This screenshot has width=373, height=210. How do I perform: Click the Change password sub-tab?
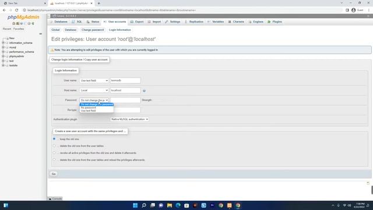click(x=93, y=30)
